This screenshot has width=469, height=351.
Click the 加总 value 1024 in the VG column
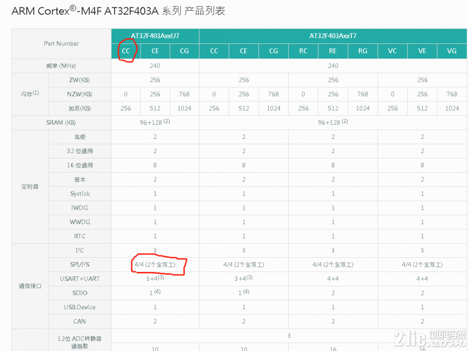pos(451,109)
